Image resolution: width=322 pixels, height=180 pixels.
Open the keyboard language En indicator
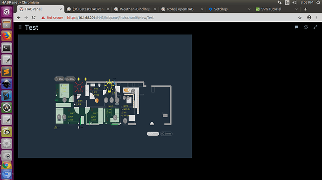click(287, 2)
